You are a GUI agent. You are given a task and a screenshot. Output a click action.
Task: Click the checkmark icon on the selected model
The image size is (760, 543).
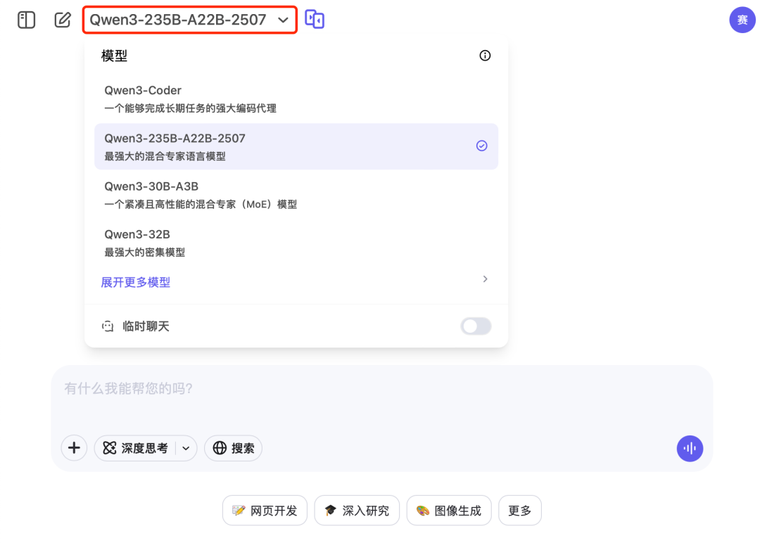coord(481,146)
